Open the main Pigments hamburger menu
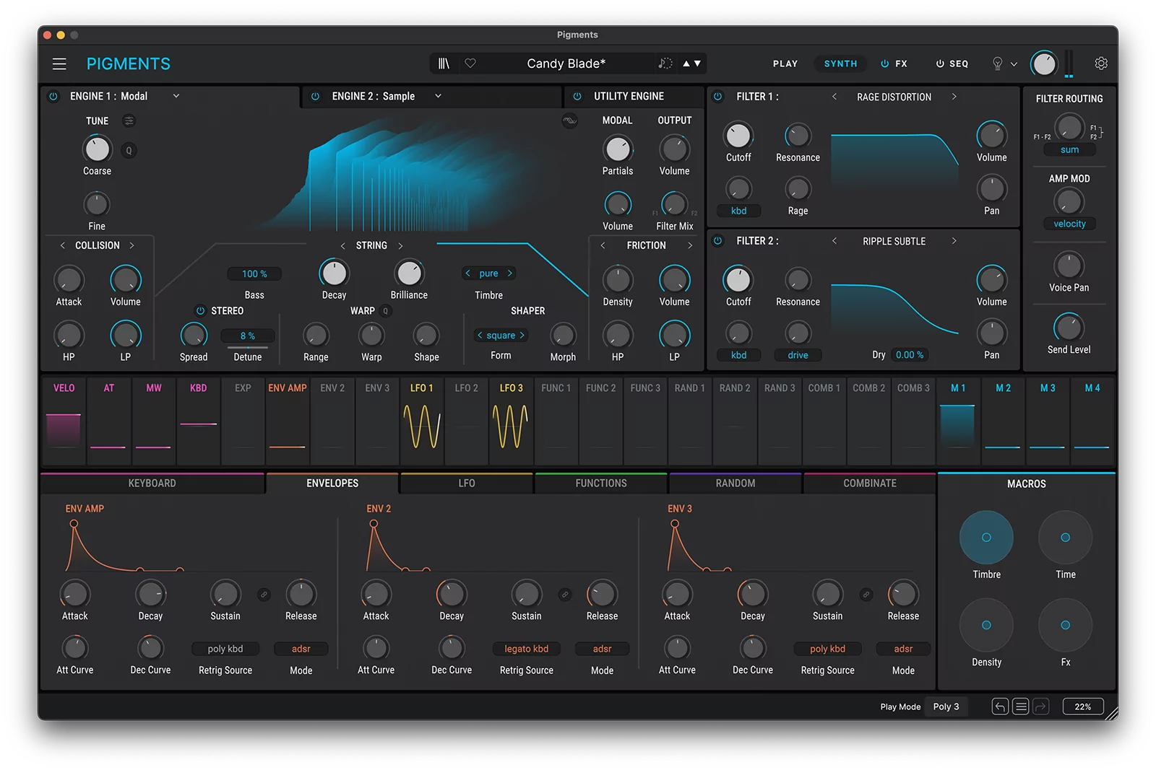Viewport: 1156px width, 770px height. (59, 64)
